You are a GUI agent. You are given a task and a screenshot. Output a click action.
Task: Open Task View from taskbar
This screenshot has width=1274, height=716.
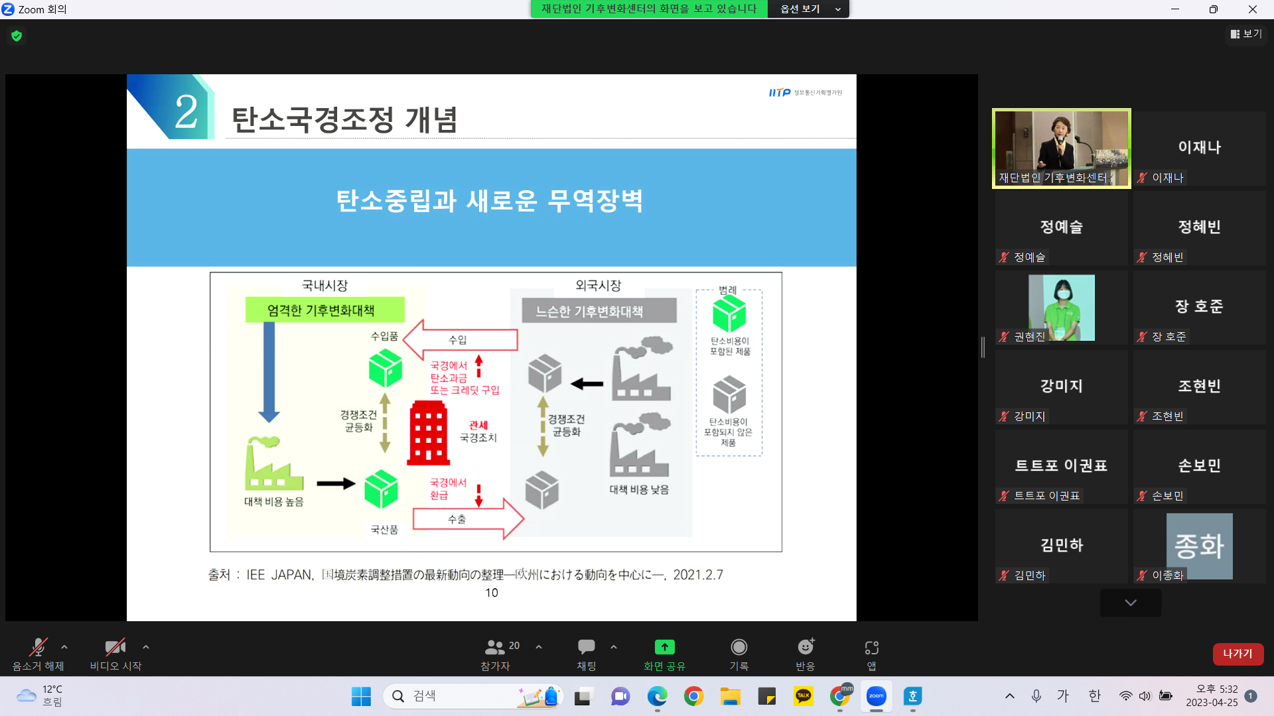coord(583,696)
